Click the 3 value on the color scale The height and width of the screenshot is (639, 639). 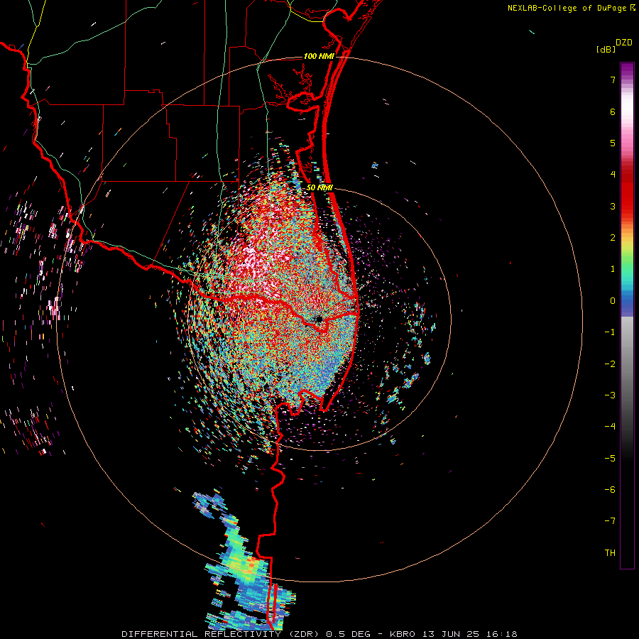[613, 206]
